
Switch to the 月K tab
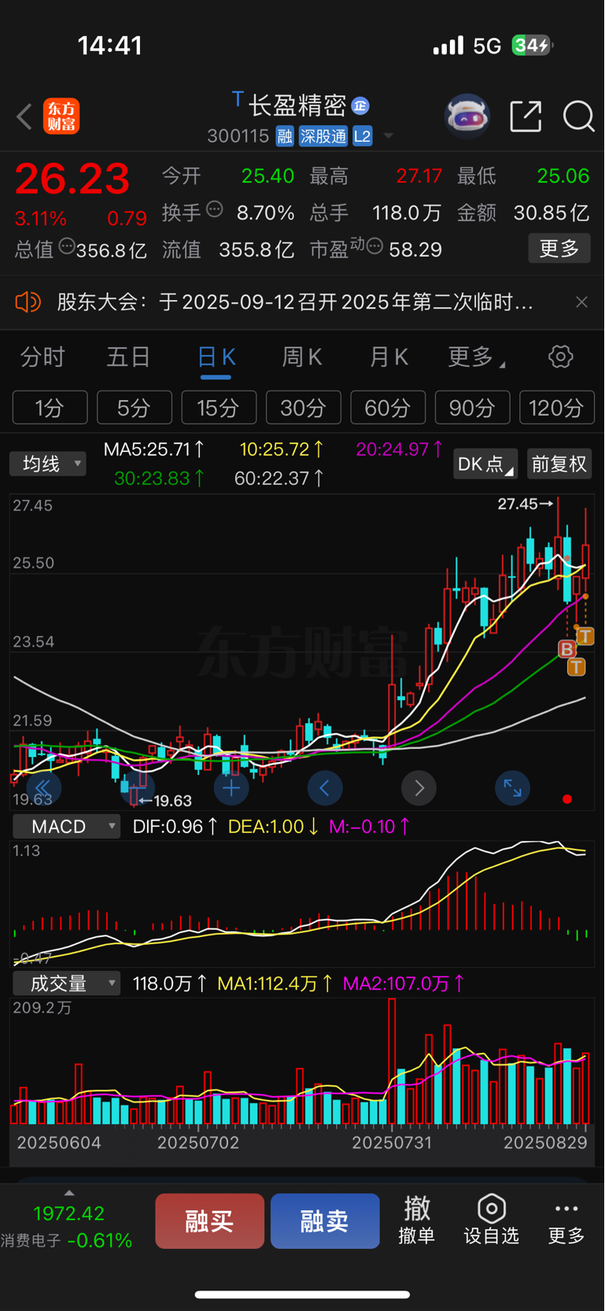point(389,357)
